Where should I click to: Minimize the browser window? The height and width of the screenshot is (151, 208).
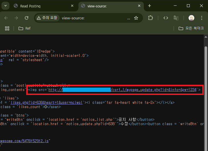(175, 6)
